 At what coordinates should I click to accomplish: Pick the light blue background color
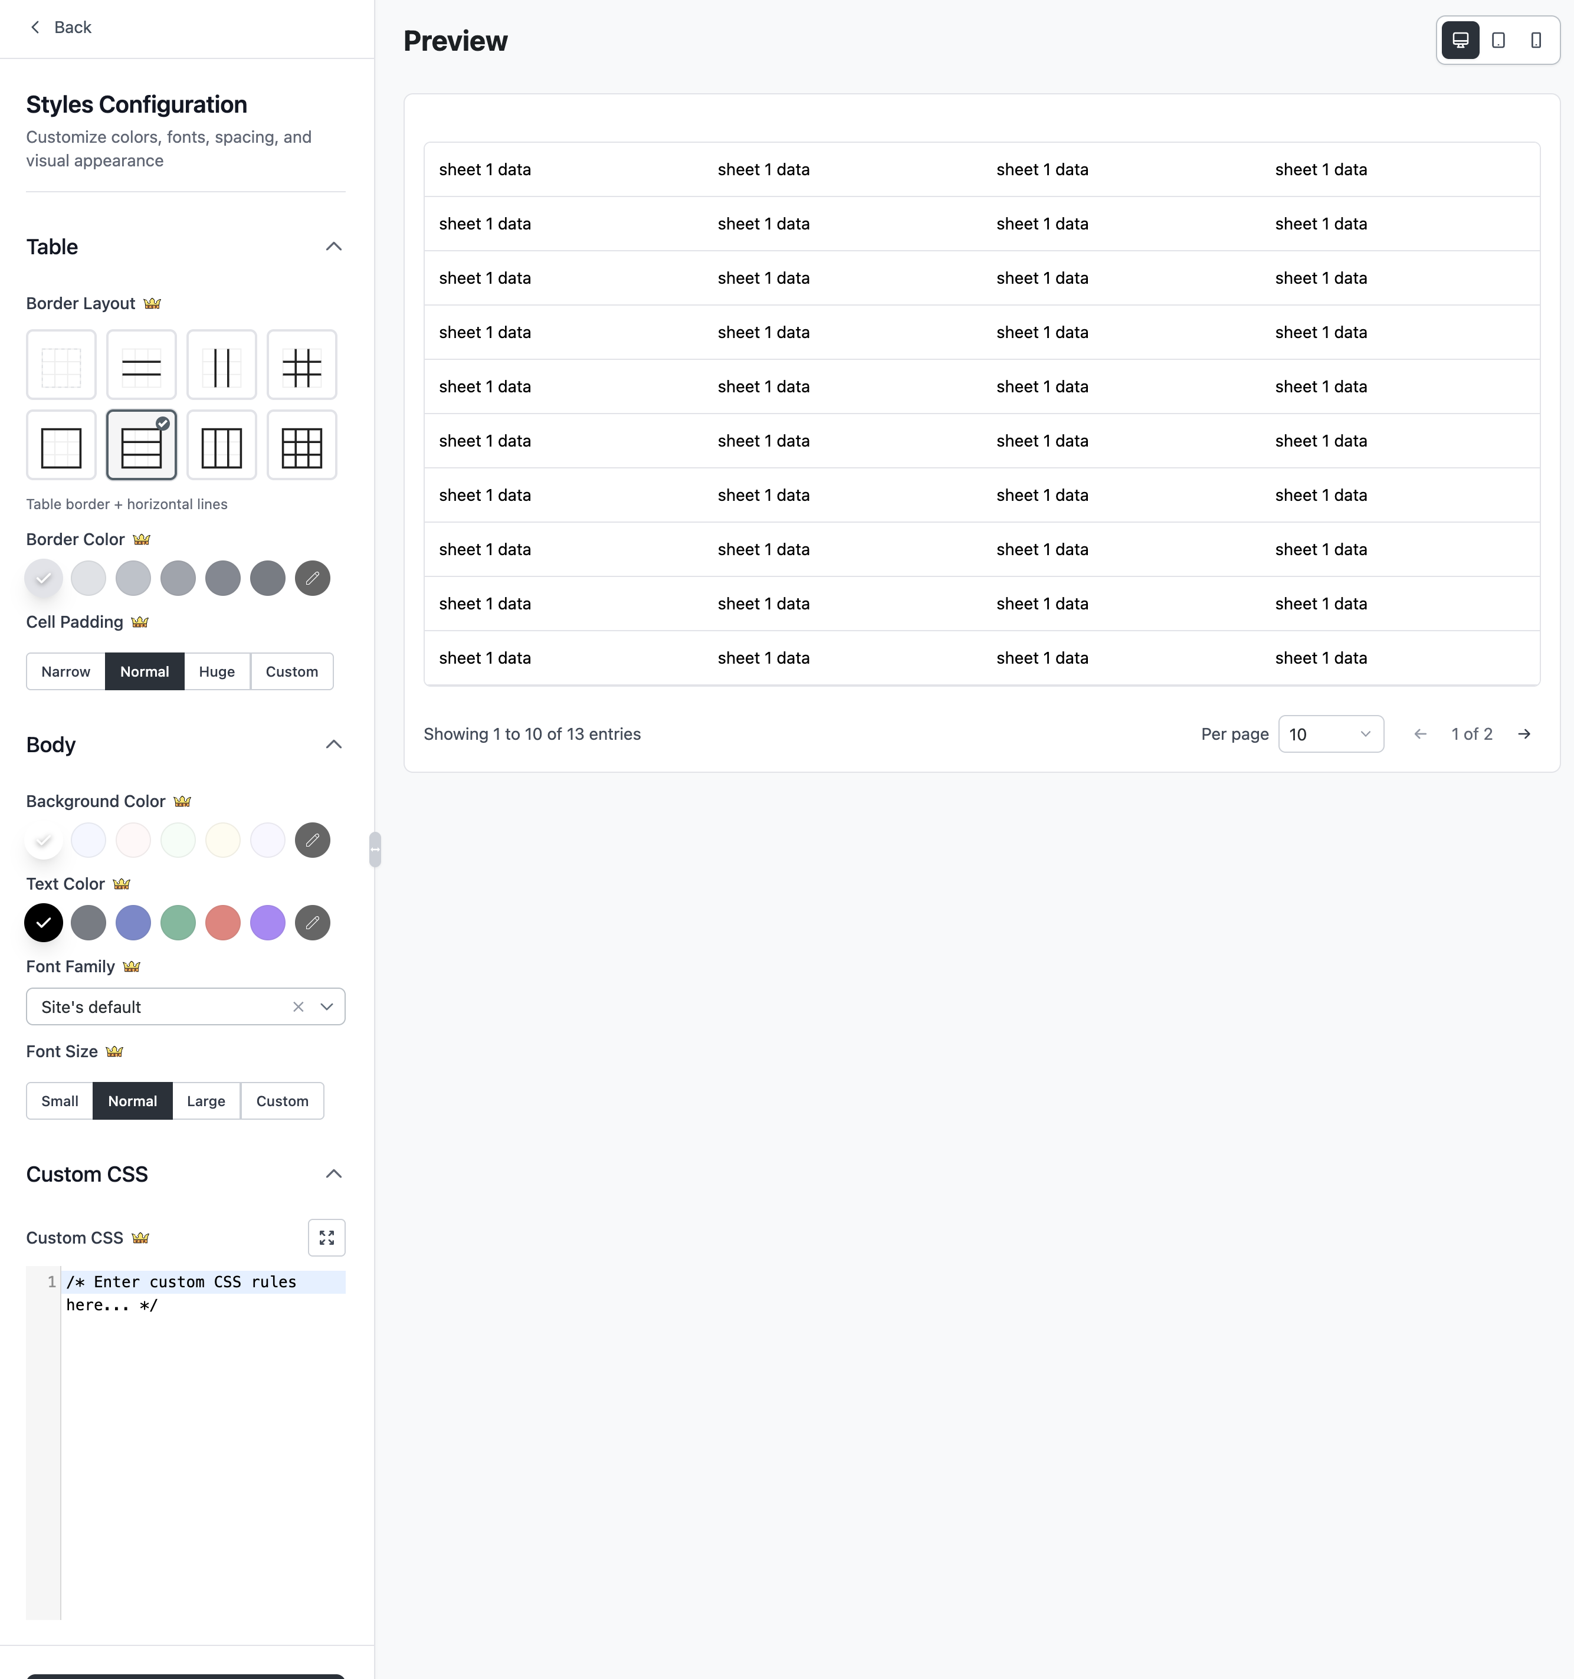(88, 840)
